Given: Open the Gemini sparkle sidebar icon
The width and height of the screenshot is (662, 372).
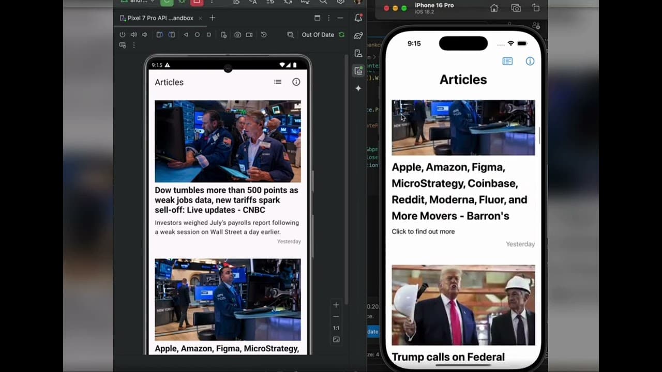Looking at the screenshot, I should 358,88.
